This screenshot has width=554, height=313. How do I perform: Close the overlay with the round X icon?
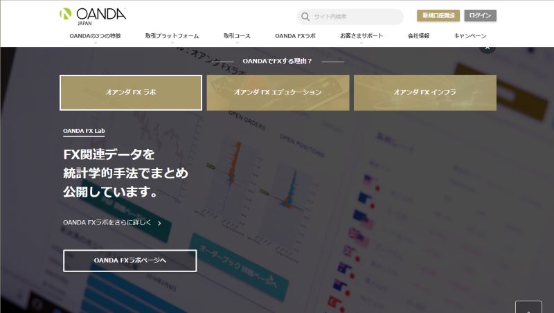pos(488,48)
